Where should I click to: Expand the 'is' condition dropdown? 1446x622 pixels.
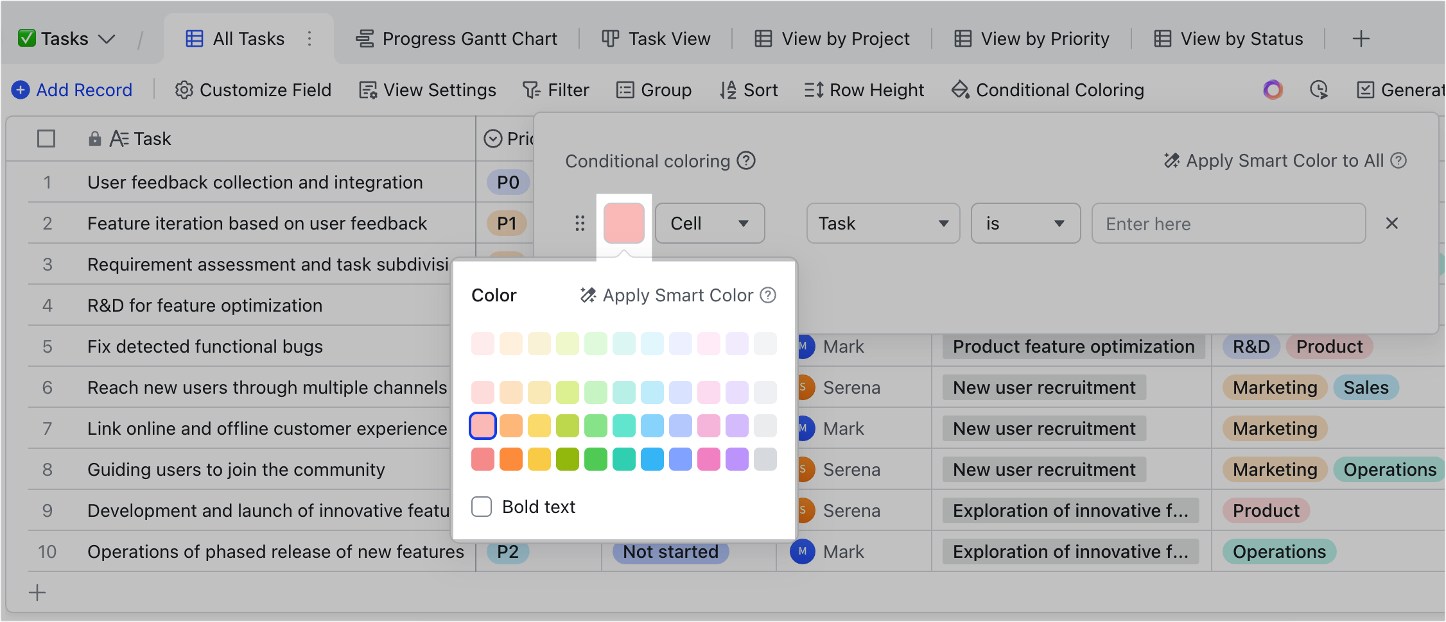[1025, 223]
